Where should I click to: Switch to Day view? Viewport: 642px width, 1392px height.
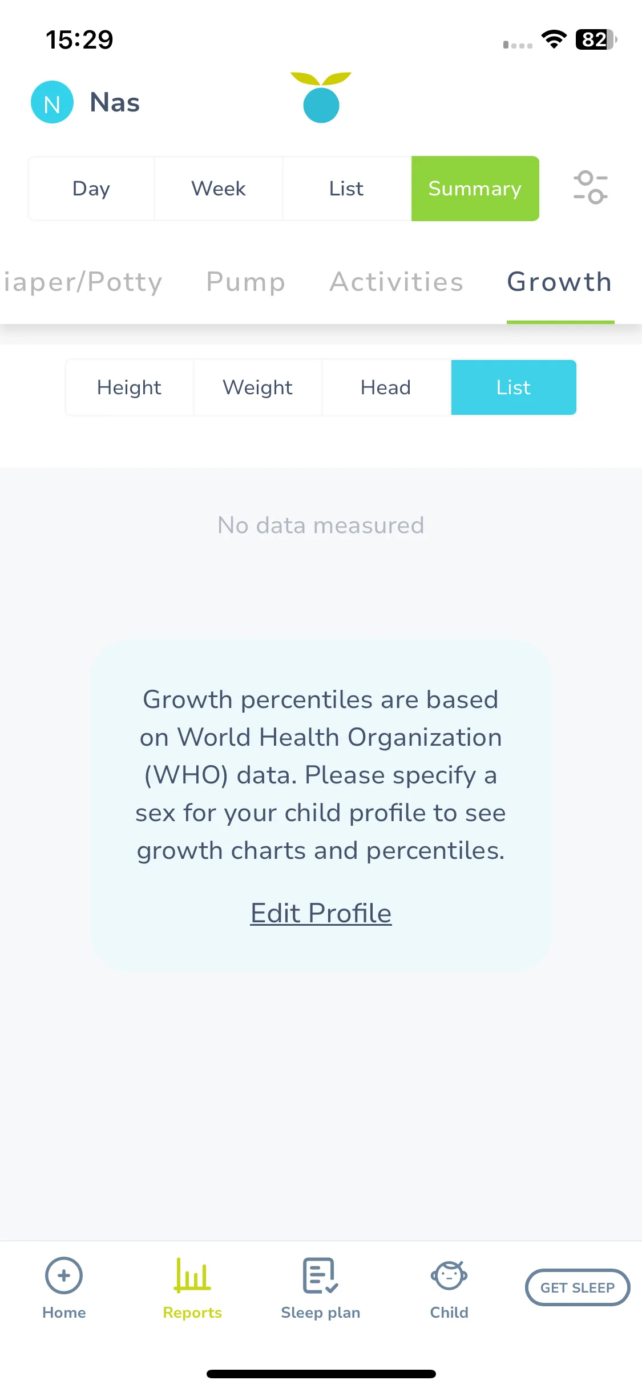click(91, 189)
